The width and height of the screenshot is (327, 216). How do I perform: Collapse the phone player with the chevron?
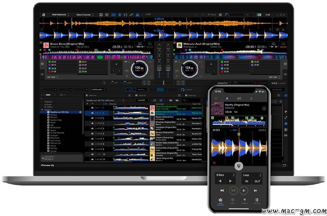[x=216, y=98]
